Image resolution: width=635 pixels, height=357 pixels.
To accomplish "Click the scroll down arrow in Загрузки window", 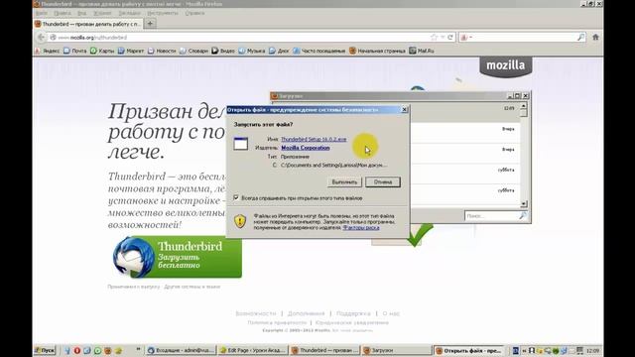I will [524, 203].
